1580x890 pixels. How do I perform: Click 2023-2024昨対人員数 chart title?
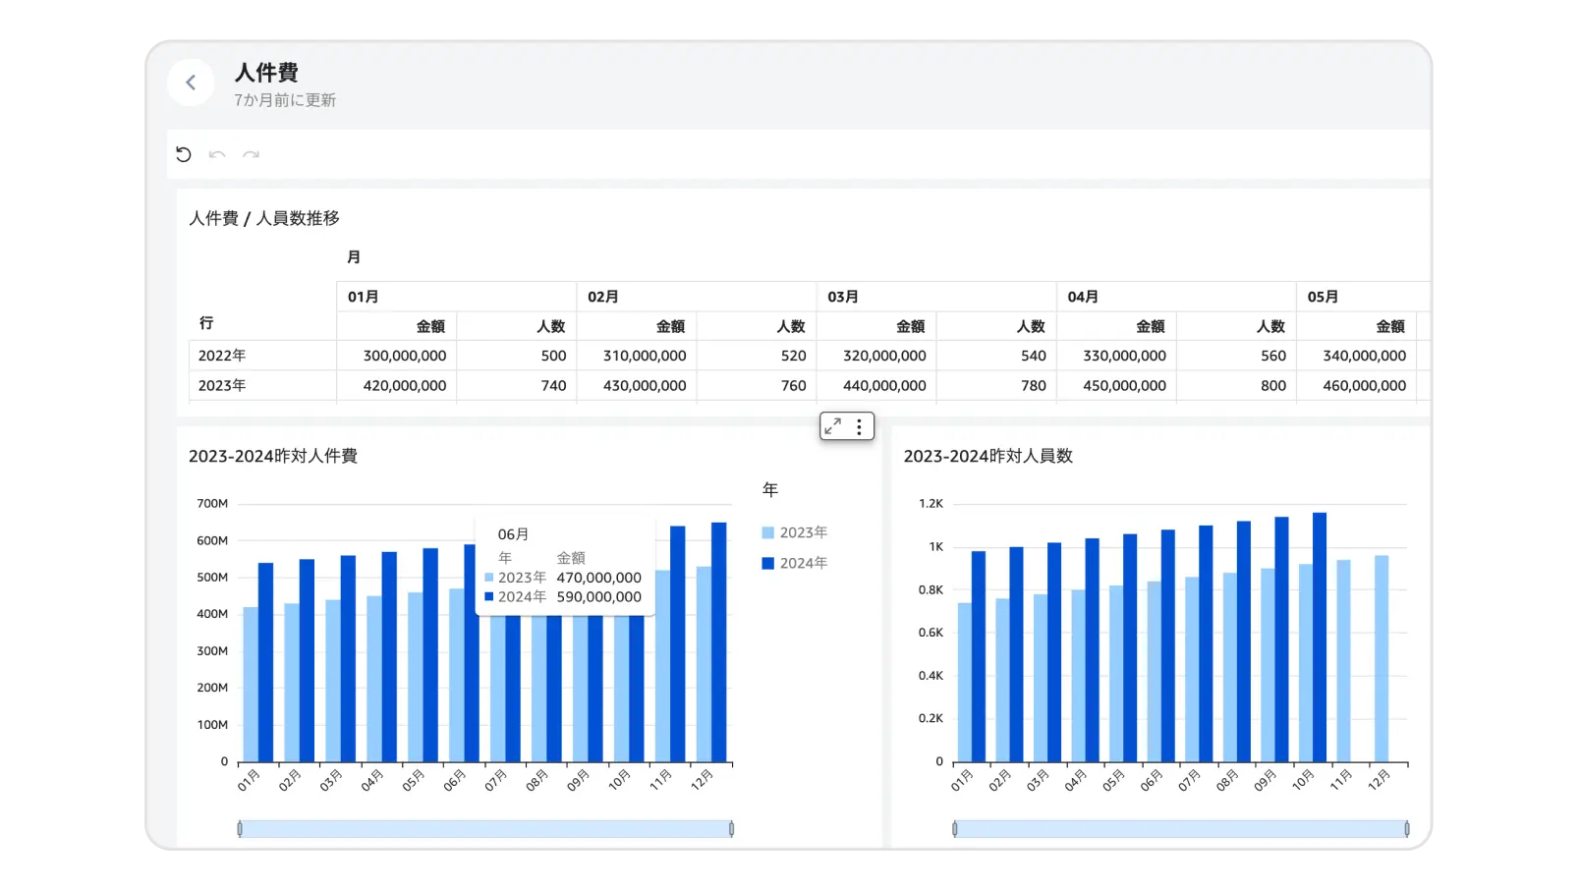point(987,456)
